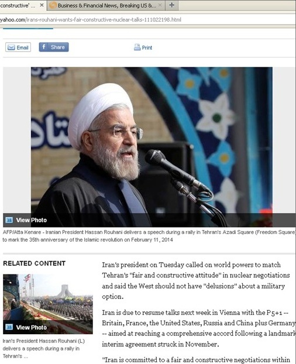Click the Email button label

point(22,47)
